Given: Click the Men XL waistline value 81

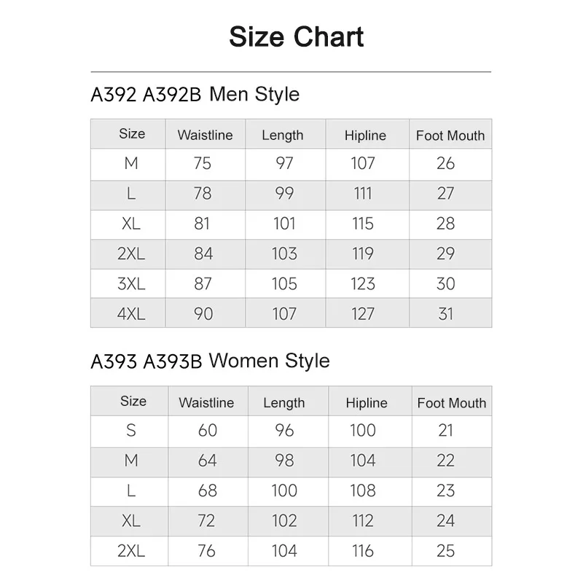Looking at the screenshot, I should (x=202, y=224).
